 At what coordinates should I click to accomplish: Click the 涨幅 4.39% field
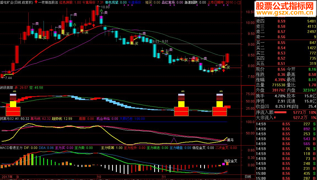(270, 80)
